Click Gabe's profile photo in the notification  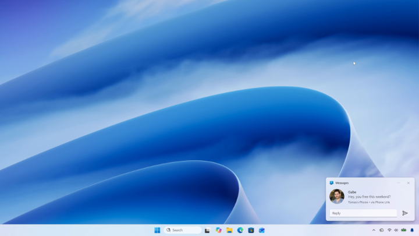click(x=337, y=196)
